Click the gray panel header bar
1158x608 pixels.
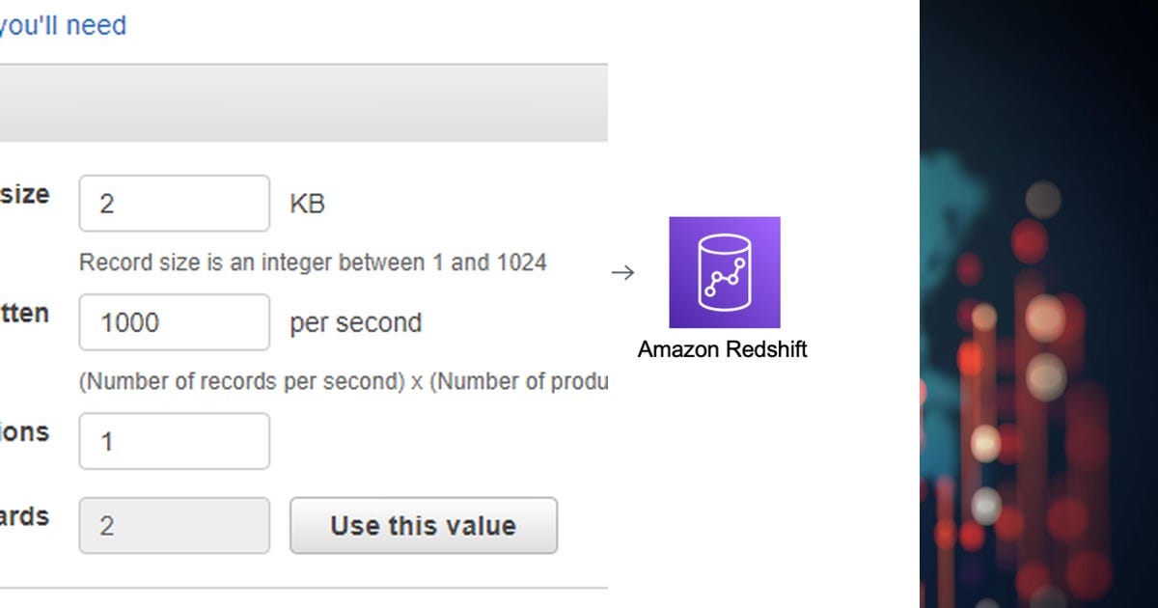click(x=304, y=104)
